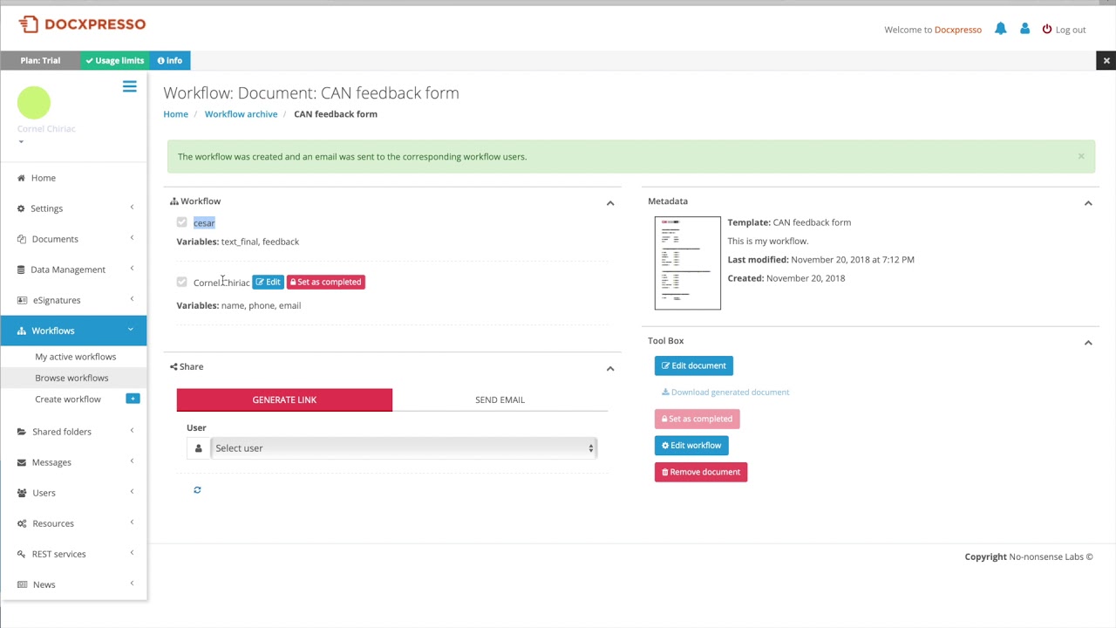The width and height of the screenshot is (1116, 628).
Task: Click the Users person icon in sidebar
Action: coord(22,493)
